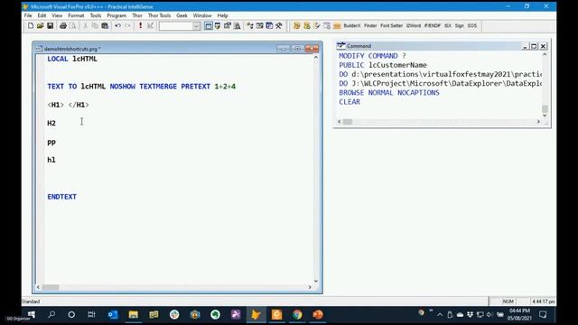The width and height of the screenshot is (578, 325).
Task: Click the orange Thor icon before BuilderX
Action: (337, 26)
